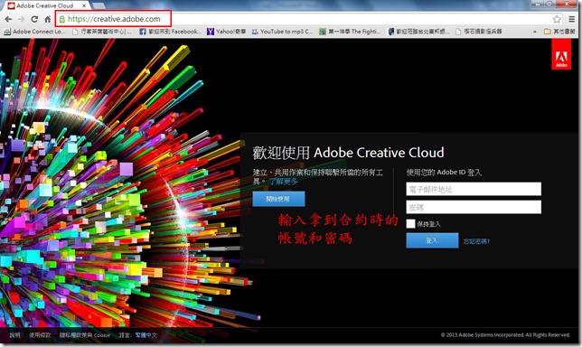
Task: Open the Facebook bookmark
Action: point(170,32)
